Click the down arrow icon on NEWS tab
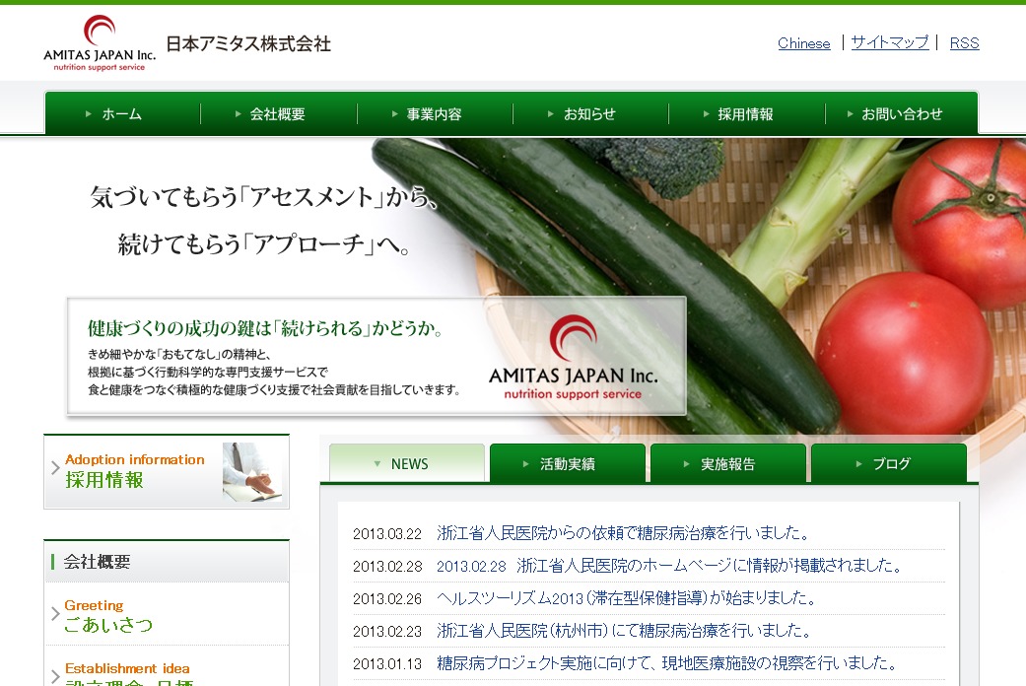Screen dimensions: 1026x686 pyautogui.click(x=376, y=463)
